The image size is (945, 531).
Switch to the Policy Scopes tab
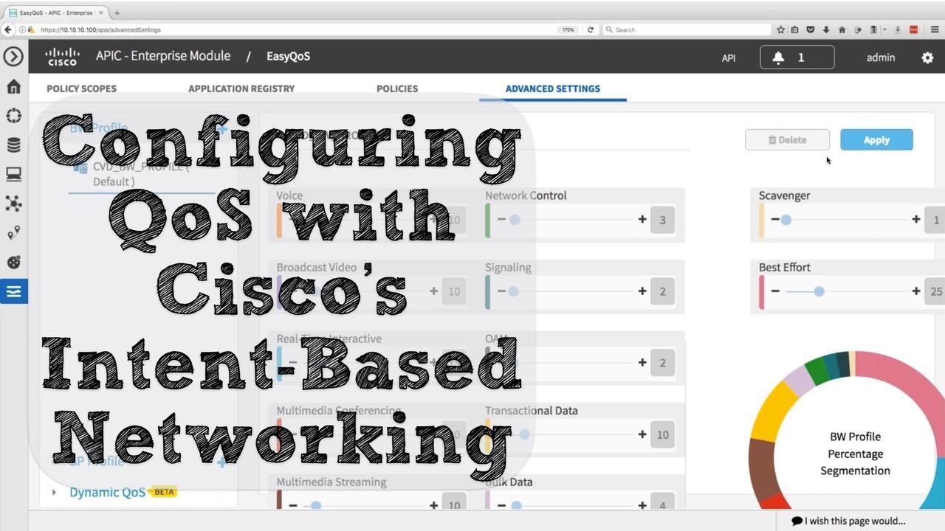[x=81, y=88]
